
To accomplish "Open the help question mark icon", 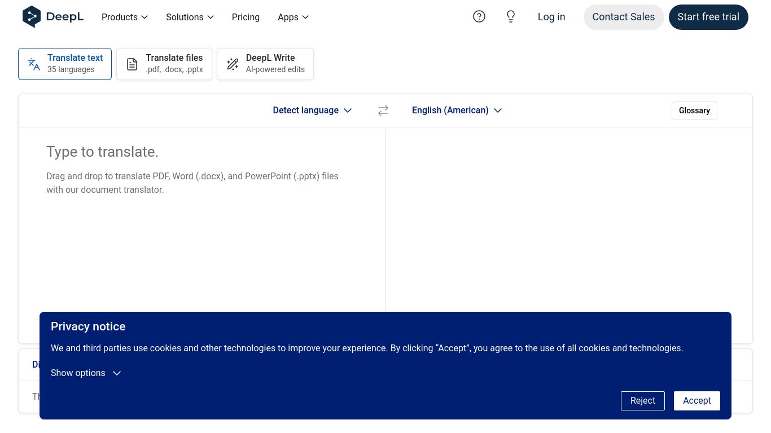I will tap(479, 17).
